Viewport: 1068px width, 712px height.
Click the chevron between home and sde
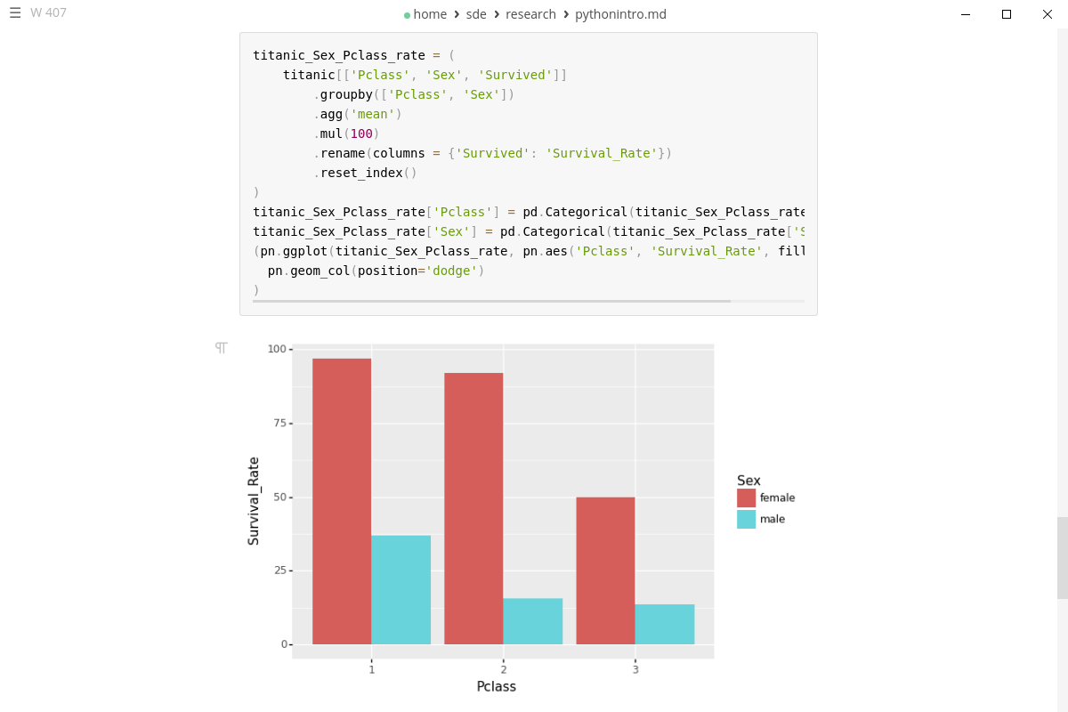[457, 14]
